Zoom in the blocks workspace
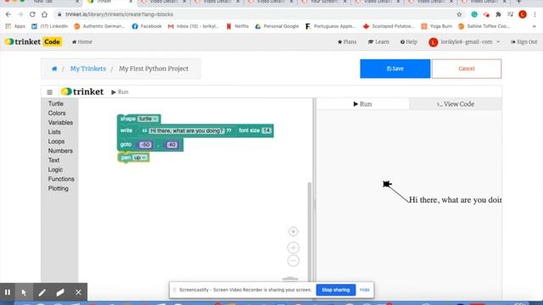Viewport: 543px width, 305px height. tap(294, 247)
